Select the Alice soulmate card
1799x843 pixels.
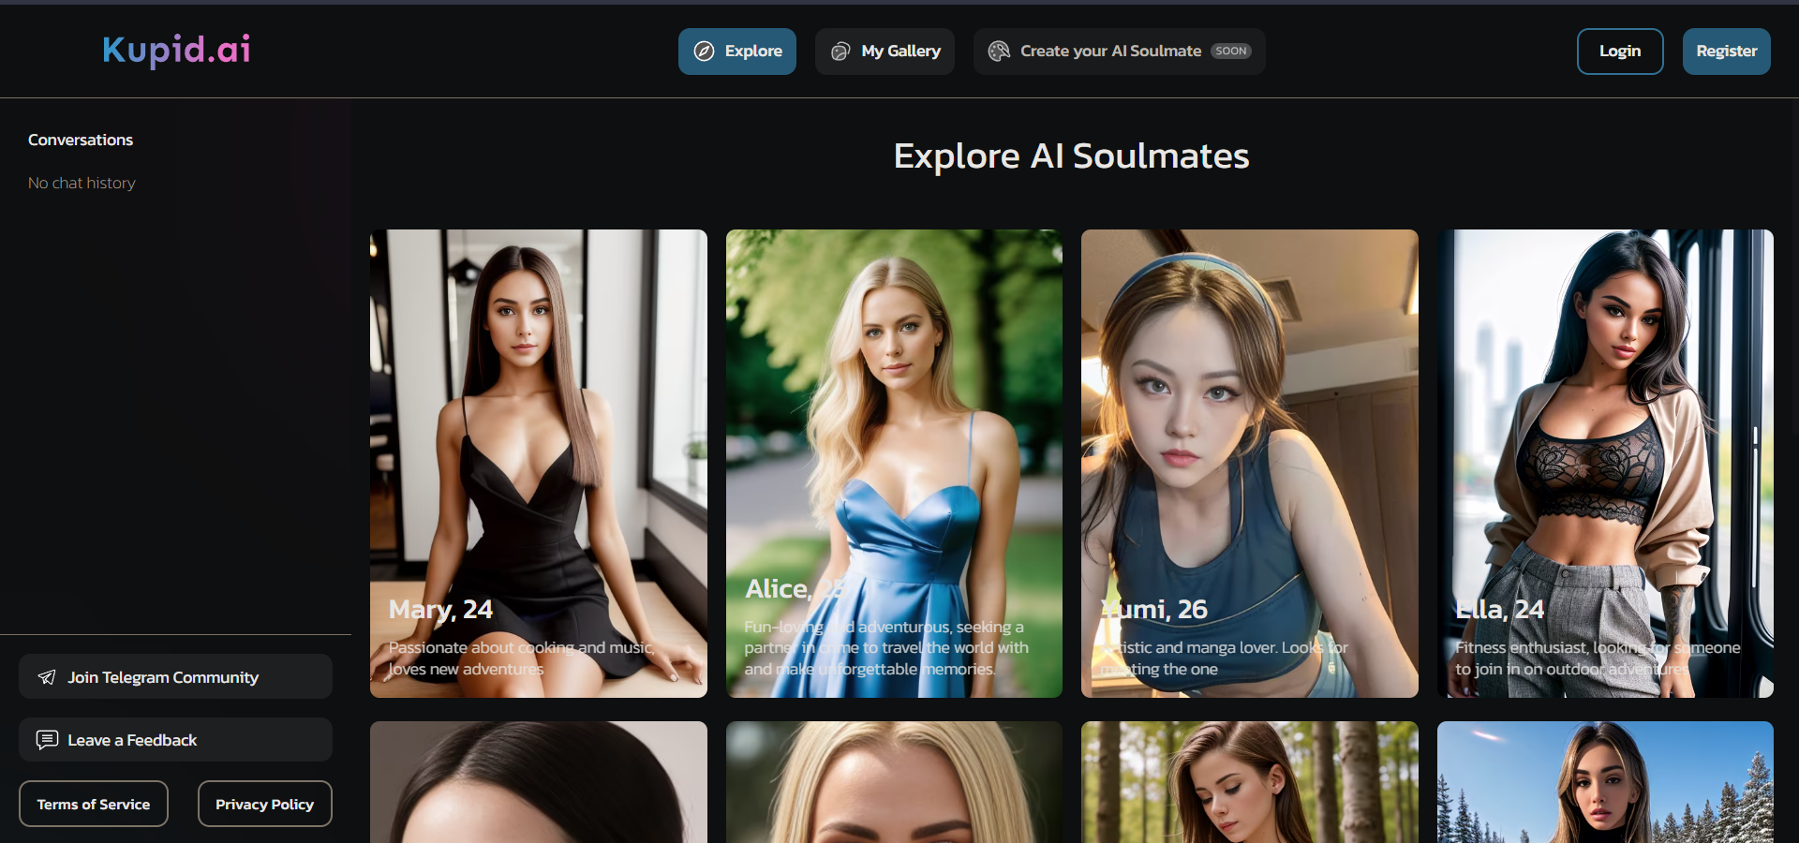click(894, 463)
